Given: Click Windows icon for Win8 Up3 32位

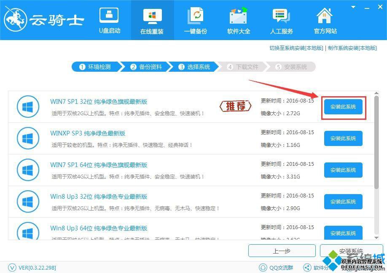Looking at the screenshot, I should click(x=28, y=202).
